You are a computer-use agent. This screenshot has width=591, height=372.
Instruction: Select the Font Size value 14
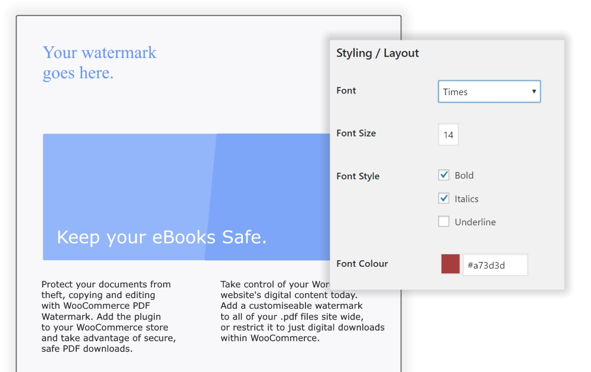tap(448, 134)
